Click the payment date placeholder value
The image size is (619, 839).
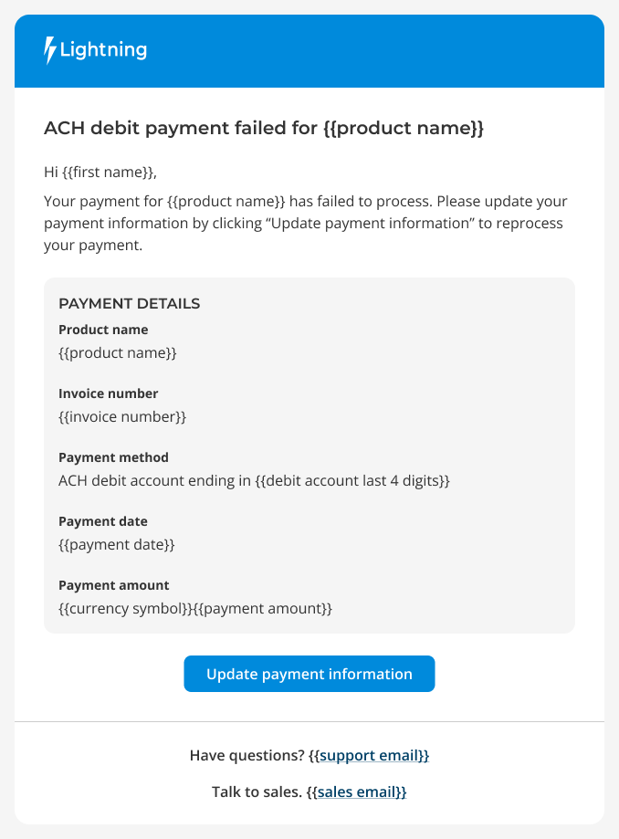point(117,545)
